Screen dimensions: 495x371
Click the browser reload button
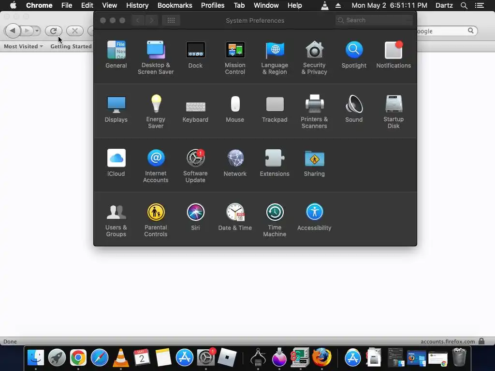click(x=53, y=30)
